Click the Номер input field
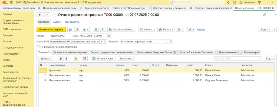277x107 pixels. coord(60,36)
